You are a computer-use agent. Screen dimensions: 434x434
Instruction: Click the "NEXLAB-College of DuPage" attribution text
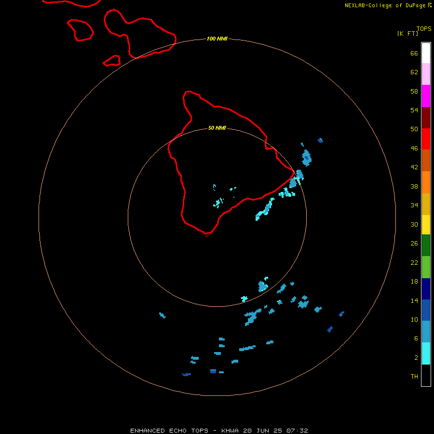[385, 5]
